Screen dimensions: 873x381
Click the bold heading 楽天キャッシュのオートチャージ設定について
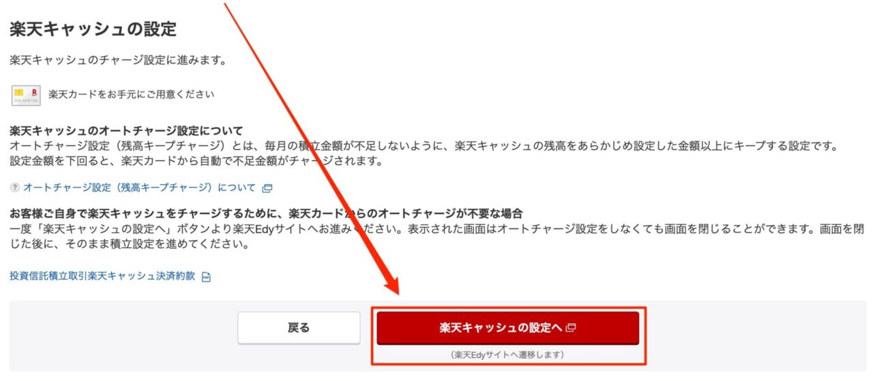click(126, 130)
